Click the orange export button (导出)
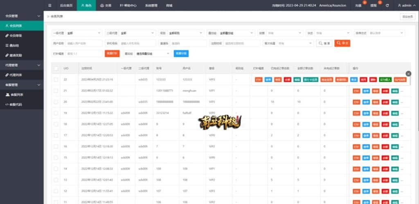419x204 pixels. (342, 43)
